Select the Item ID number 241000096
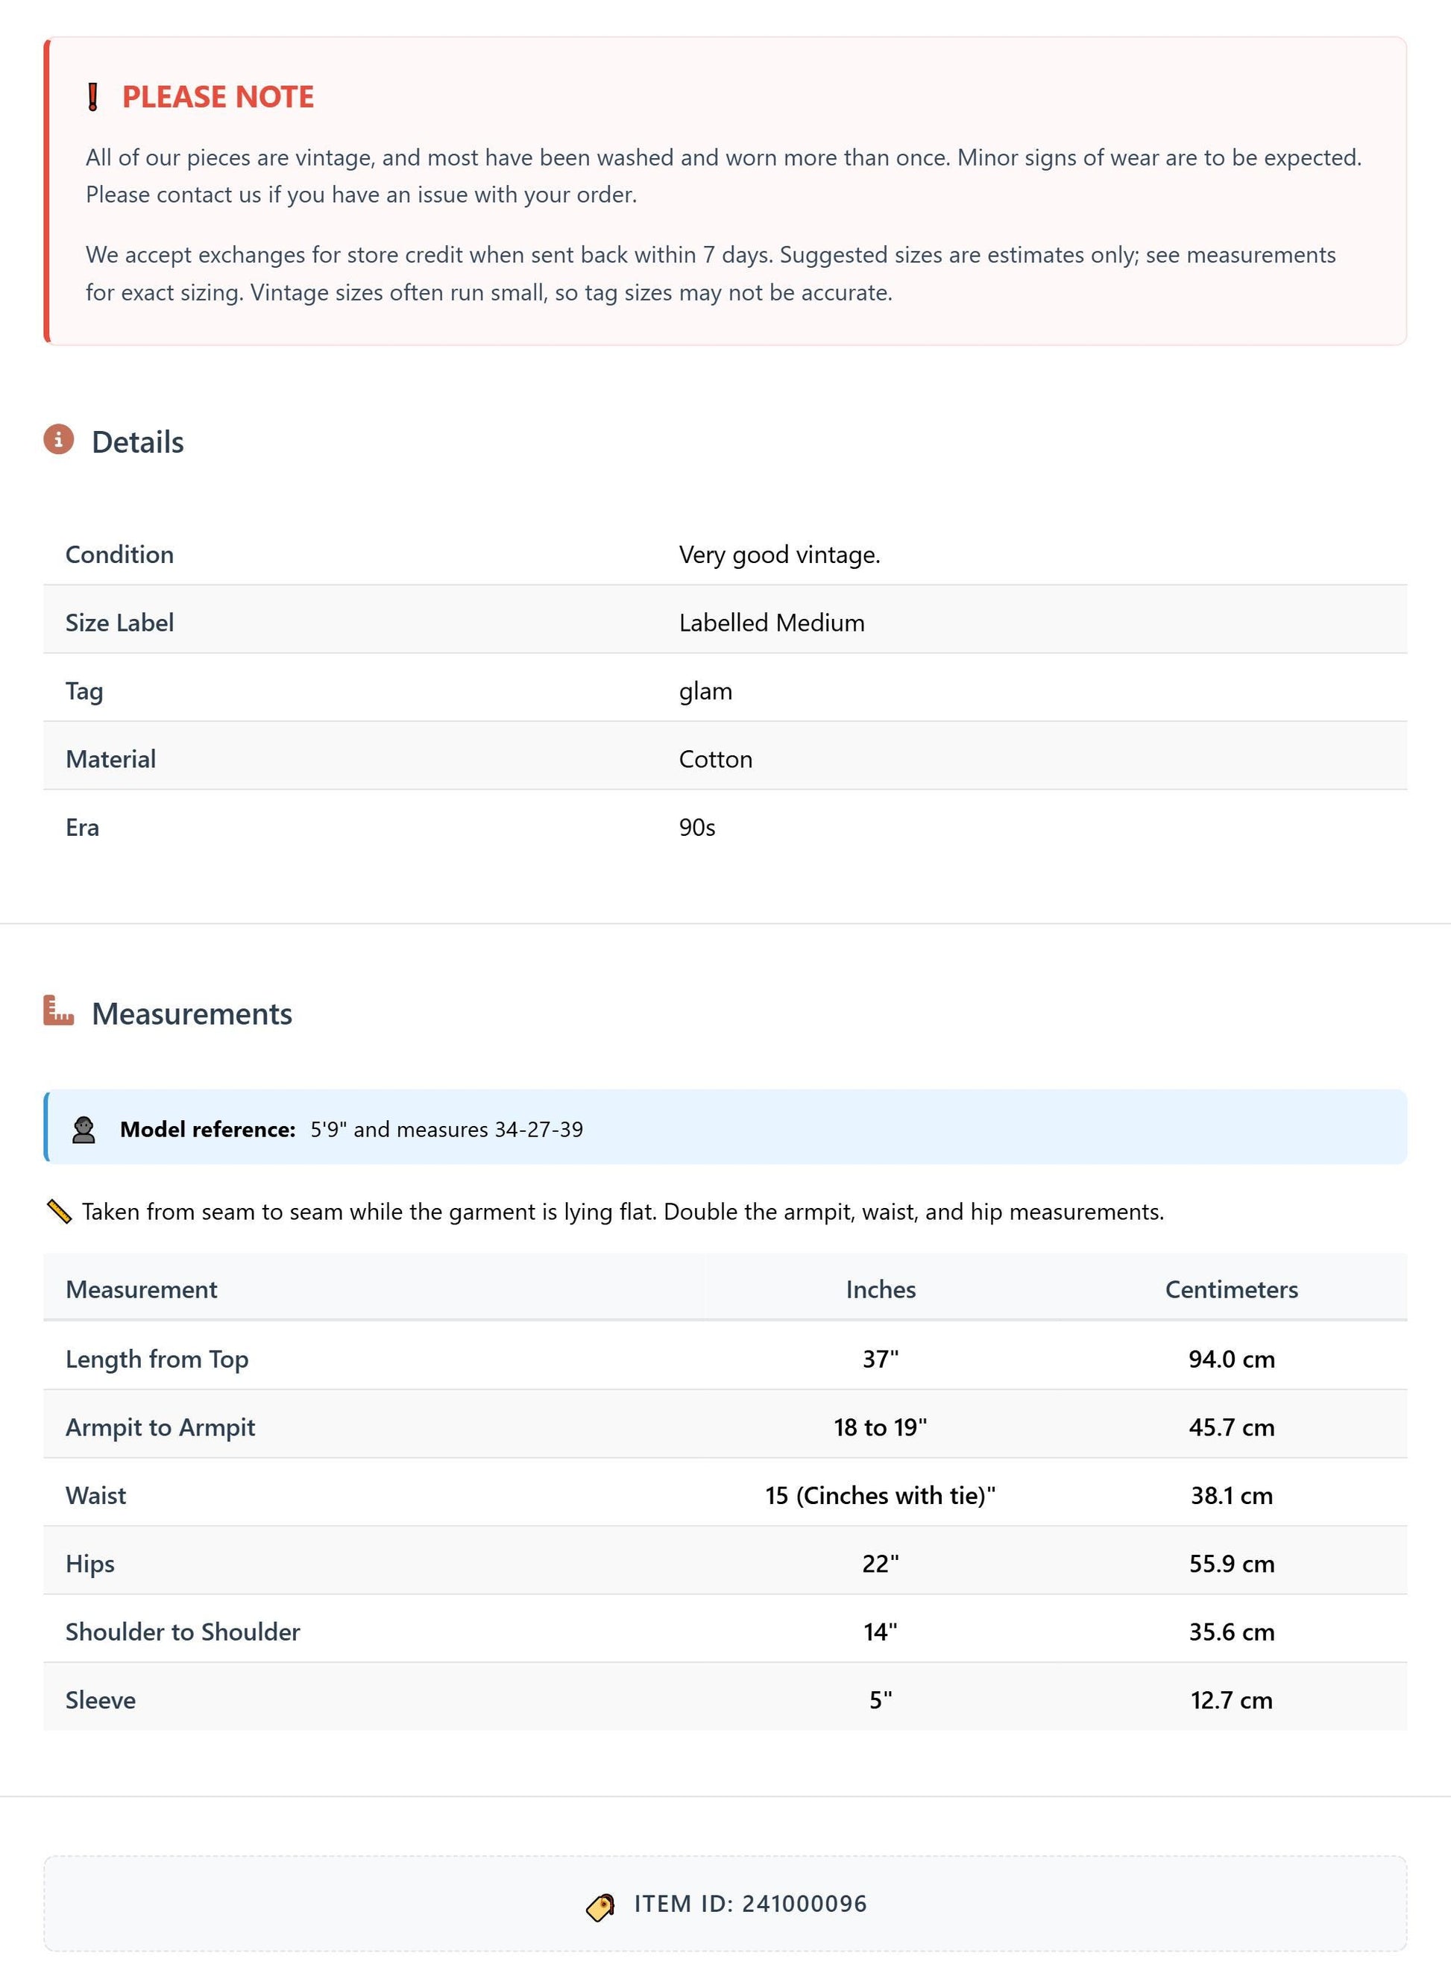Screen dimensions: 1451x1988 805,1904
